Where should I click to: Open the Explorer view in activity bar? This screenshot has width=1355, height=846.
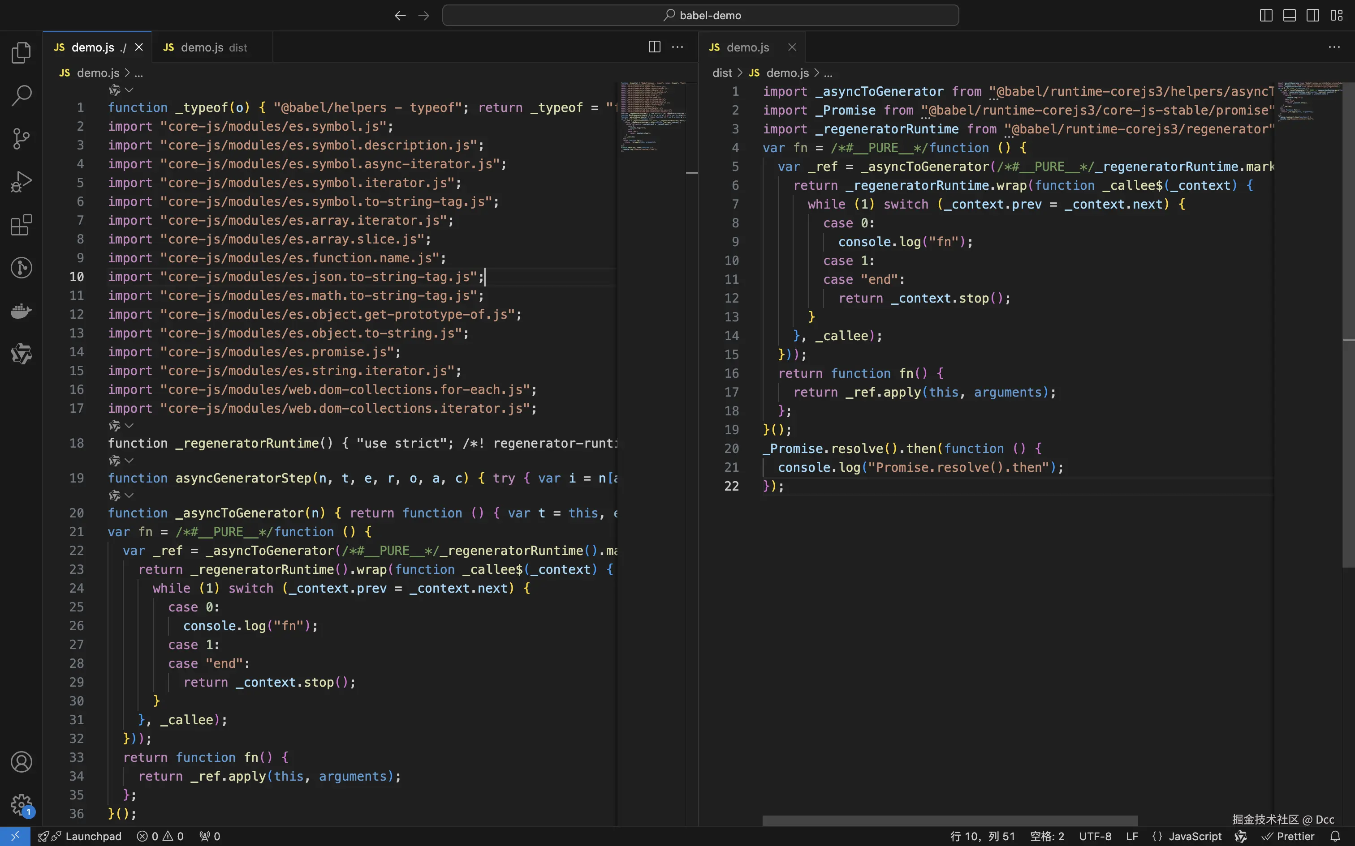21,53
